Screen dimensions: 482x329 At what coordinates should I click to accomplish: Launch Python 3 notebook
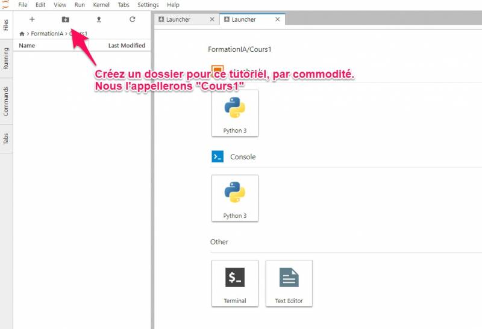[x=235, y=113]
